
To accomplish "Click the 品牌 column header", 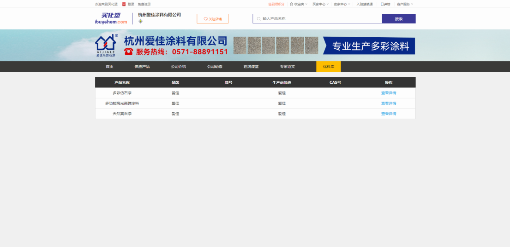I will click(175, 83).
